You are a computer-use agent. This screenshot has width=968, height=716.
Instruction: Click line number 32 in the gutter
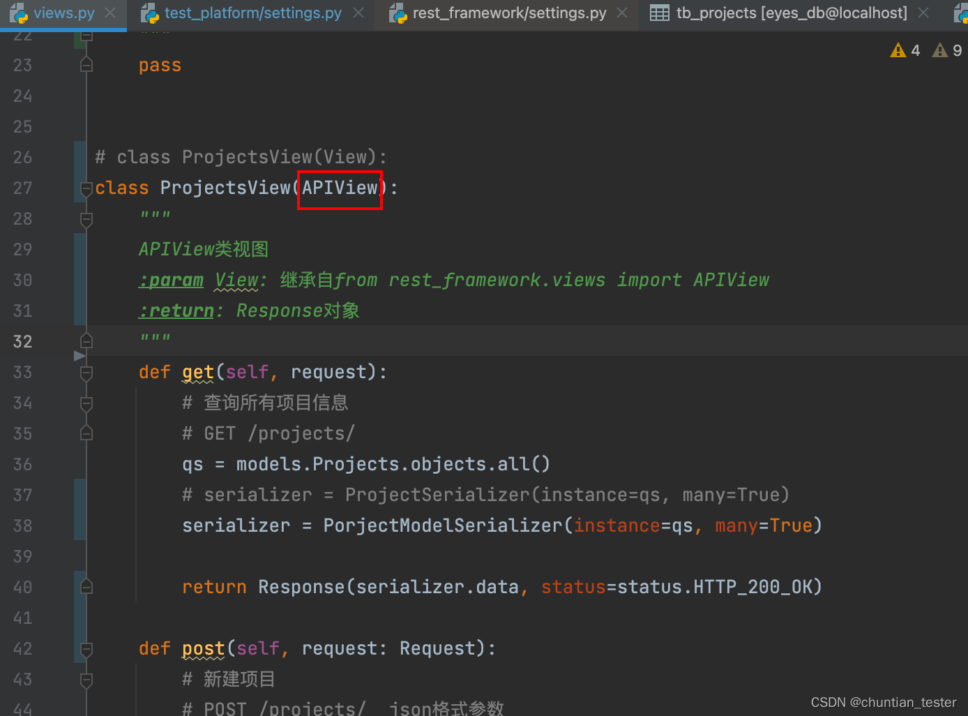pos(22,341)
